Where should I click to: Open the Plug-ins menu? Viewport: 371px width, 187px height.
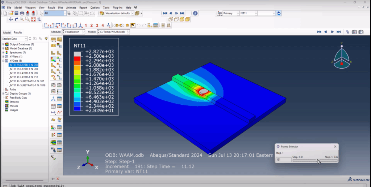117,8
